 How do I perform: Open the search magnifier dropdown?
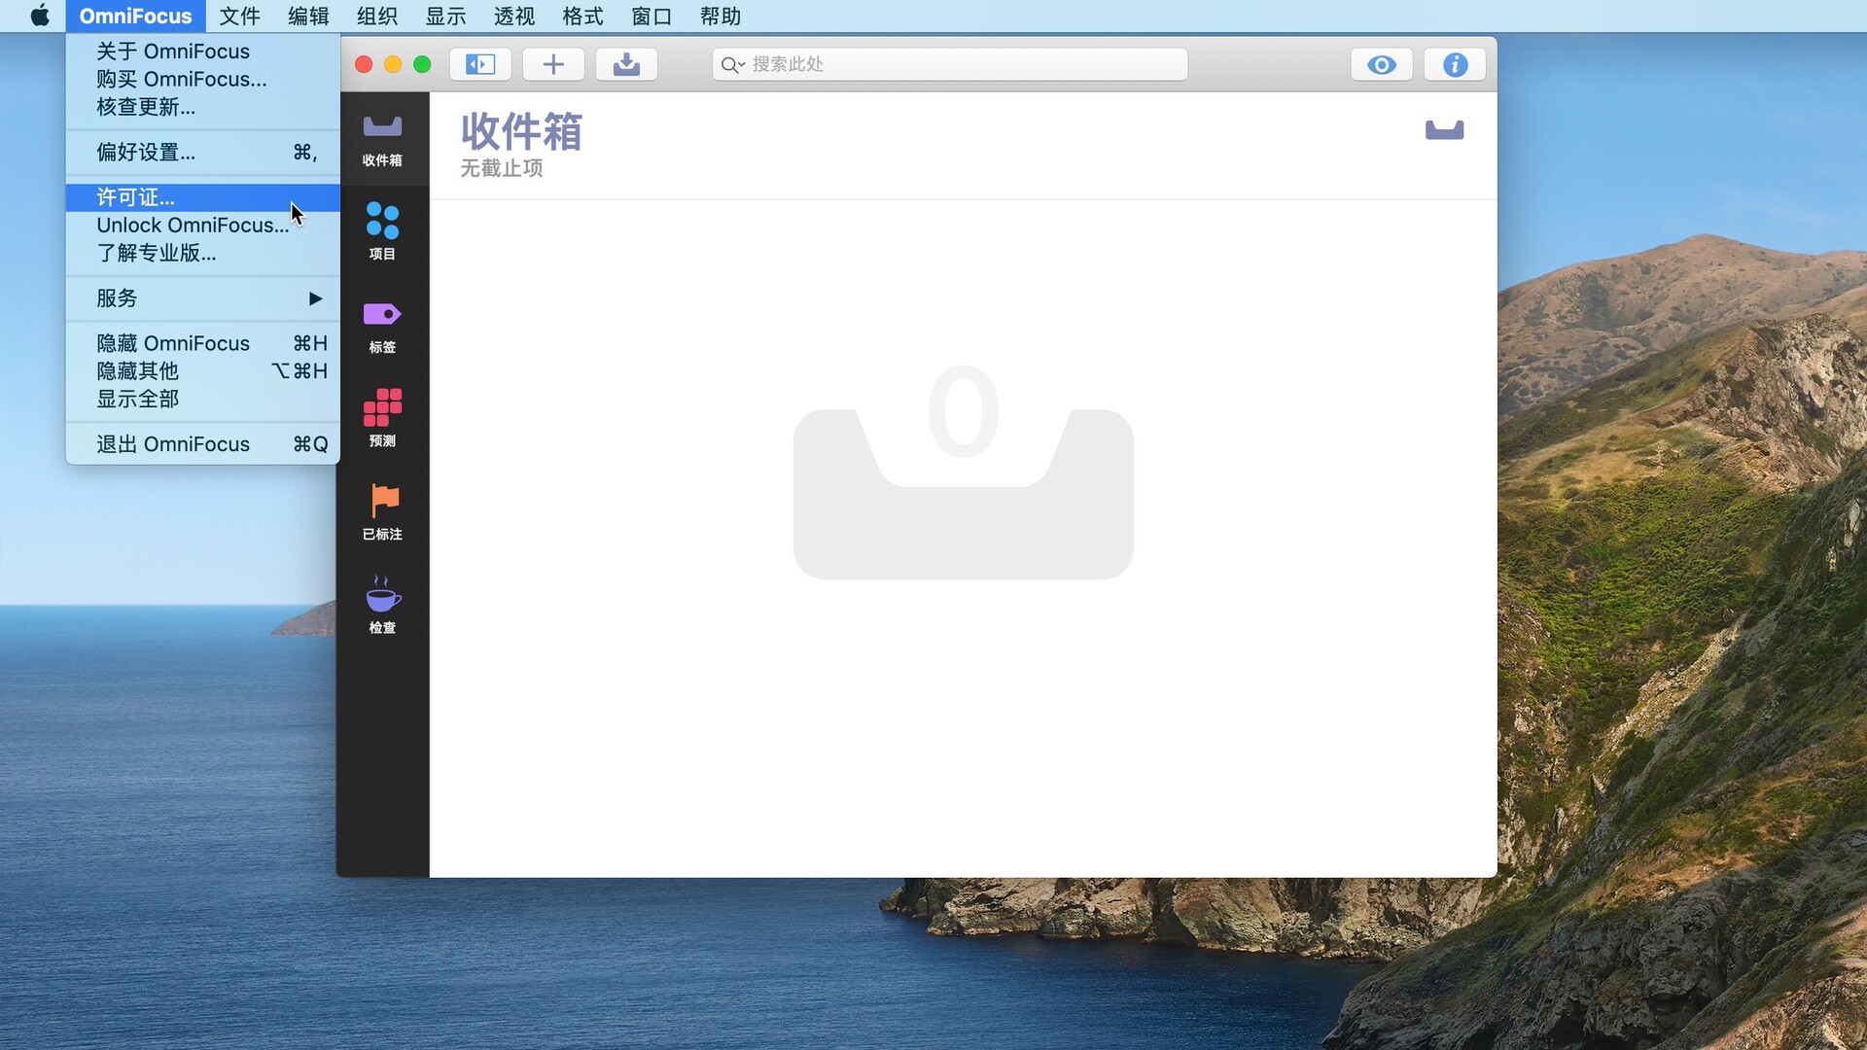(732, 65)
